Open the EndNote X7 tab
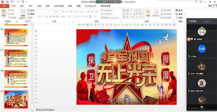The height and width of the screenshot is (112, 217). tap(91, 6)
